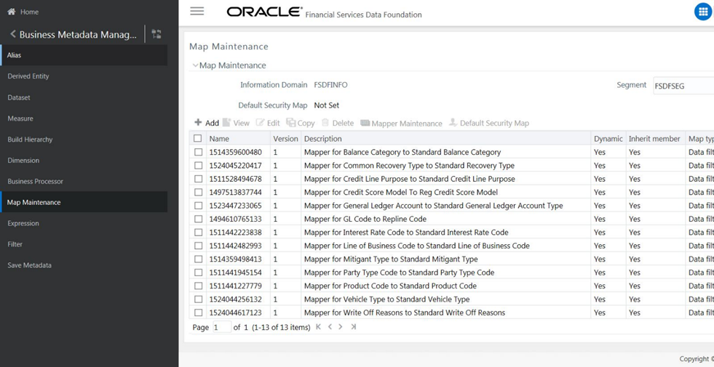Go to next page pagination arrow
The image size is (714, 367).
(x=341, y=327)
